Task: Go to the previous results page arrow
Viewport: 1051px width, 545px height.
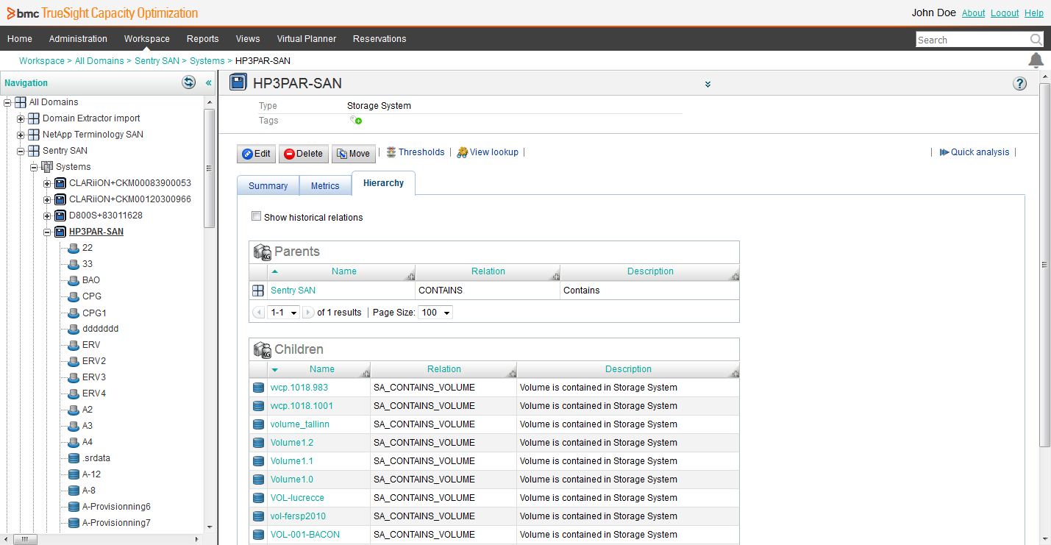Action: pyautogui.click(x=258, y=313)
